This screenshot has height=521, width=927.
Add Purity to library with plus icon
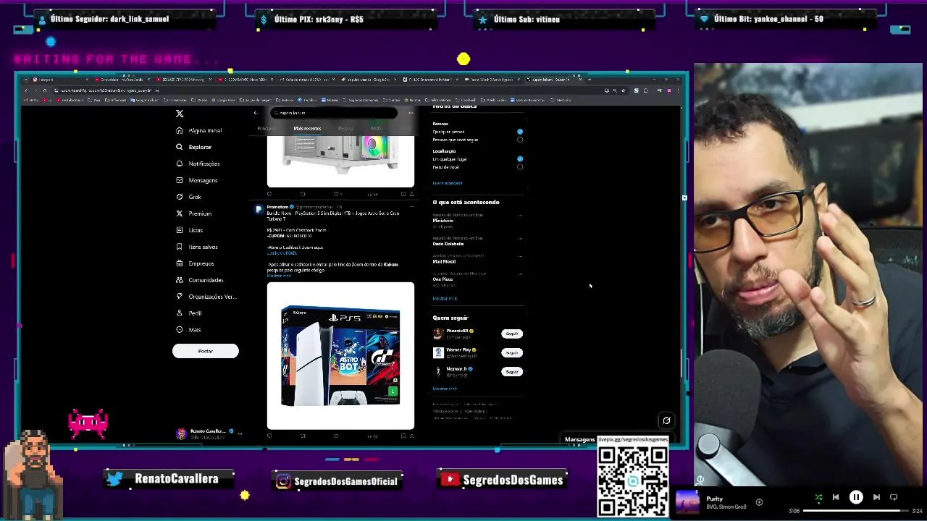759,502
